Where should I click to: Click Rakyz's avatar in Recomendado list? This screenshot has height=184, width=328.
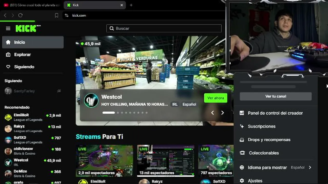point(8,129)
